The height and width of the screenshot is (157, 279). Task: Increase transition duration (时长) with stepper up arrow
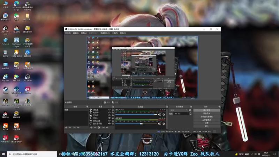[x=190, y=113]
